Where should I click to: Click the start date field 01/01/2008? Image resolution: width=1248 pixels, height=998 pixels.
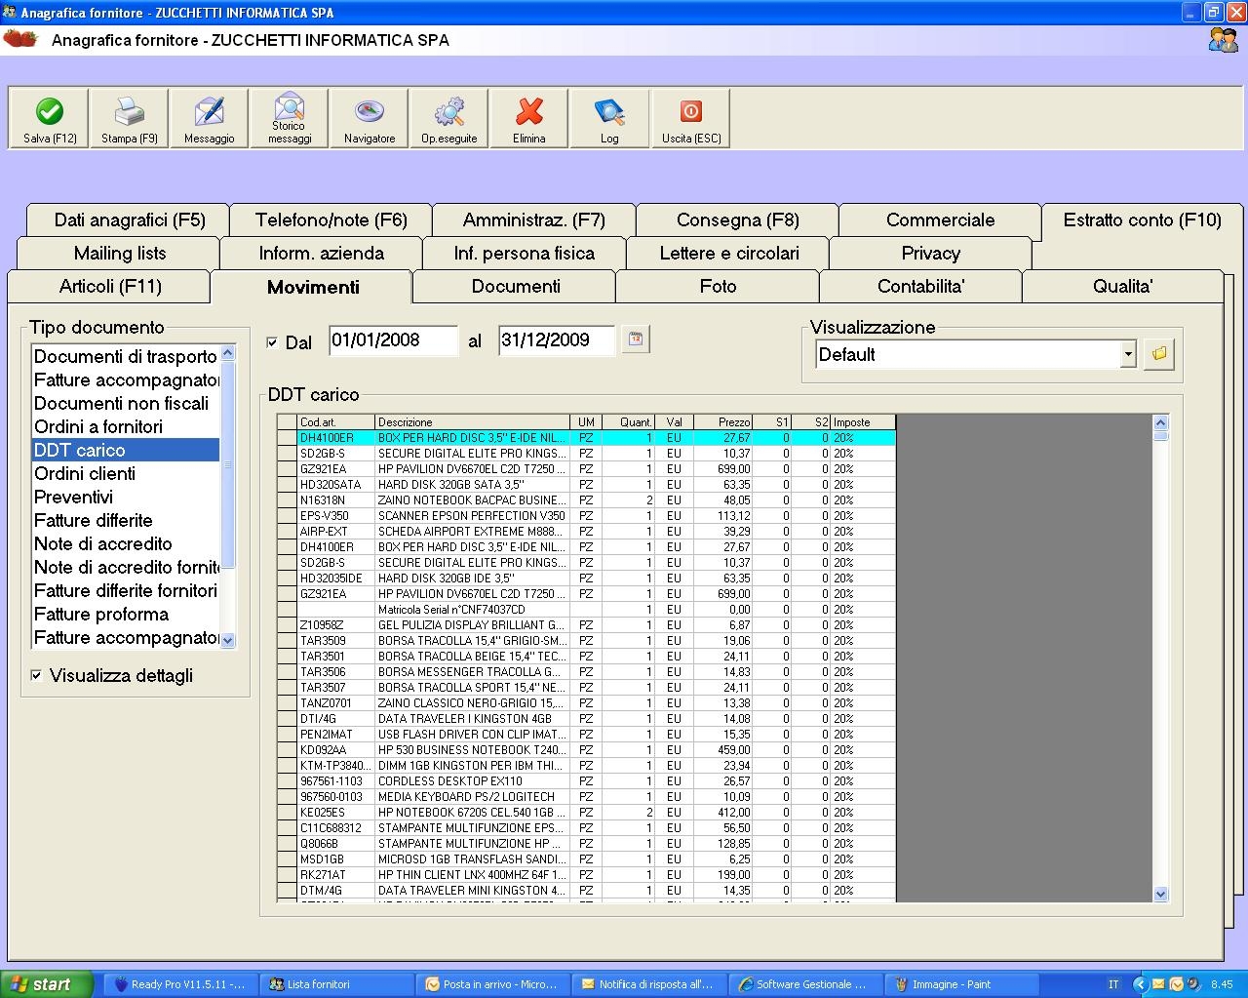coord(392,340)
